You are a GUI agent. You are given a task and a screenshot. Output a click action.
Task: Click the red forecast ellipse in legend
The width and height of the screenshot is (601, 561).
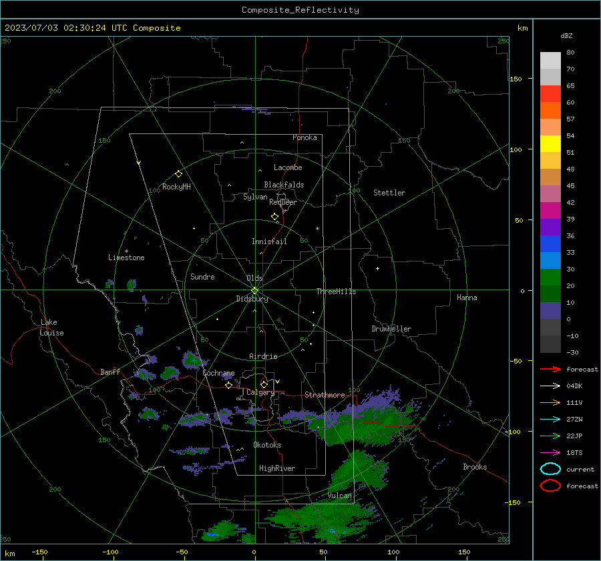(x=550, y=486)
